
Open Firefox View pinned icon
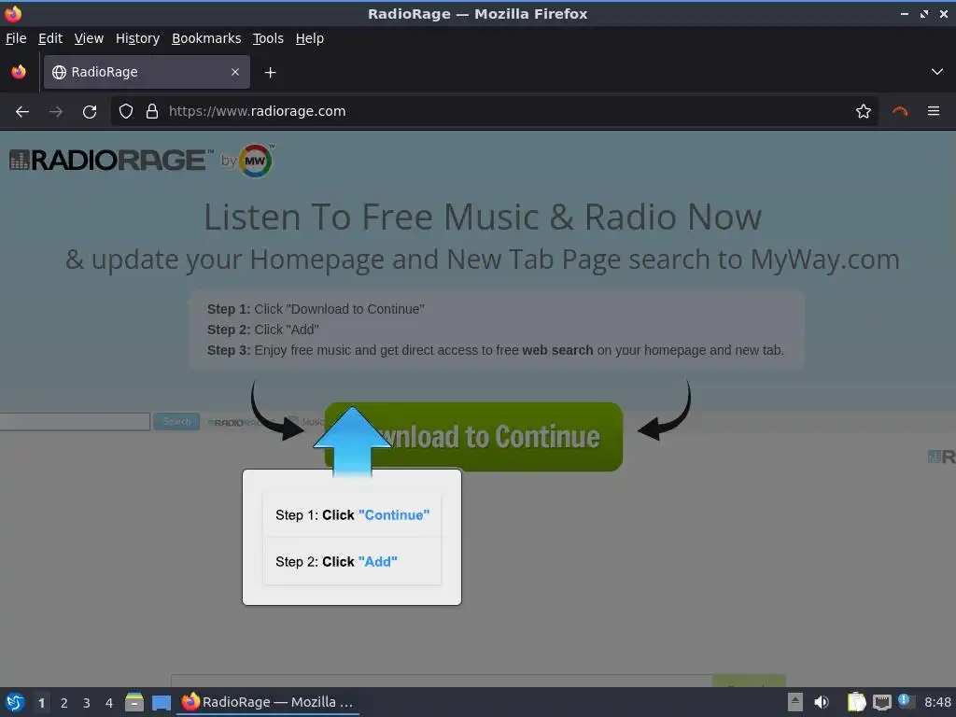[x=19, y=72]
